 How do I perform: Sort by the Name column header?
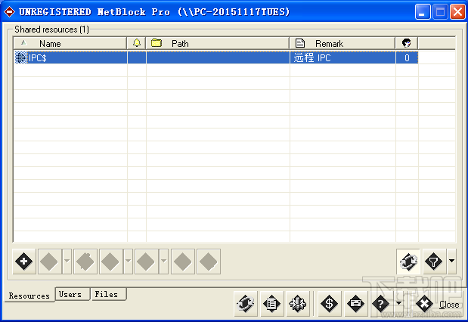point(70,44)
